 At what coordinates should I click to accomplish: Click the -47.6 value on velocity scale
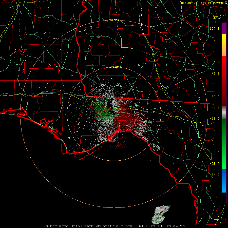click(x=215, y=141)
